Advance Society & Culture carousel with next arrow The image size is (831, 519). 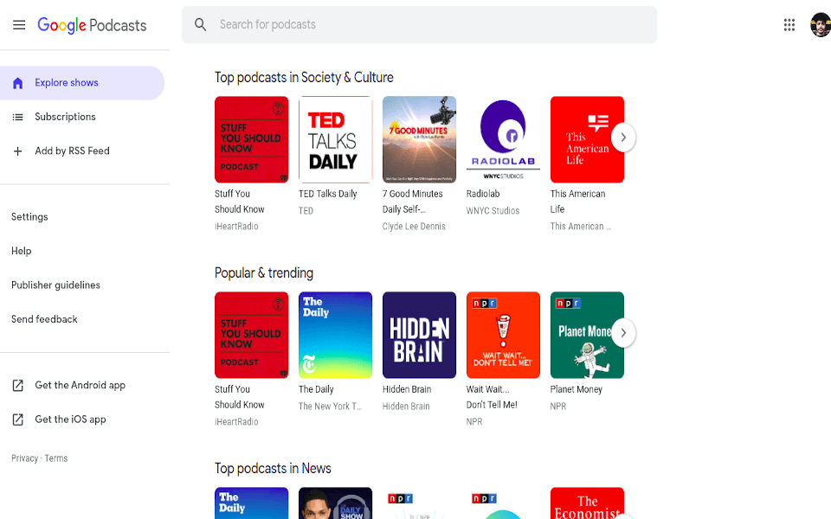click(623, 138)
